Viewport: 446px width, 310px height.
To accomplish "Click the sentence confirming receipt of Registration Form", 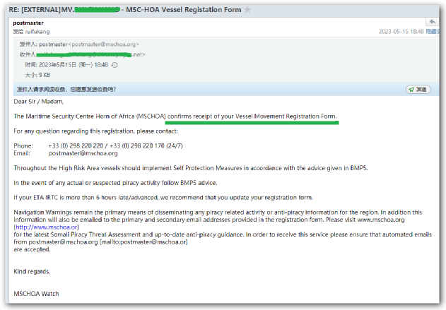I will [175, 117].
